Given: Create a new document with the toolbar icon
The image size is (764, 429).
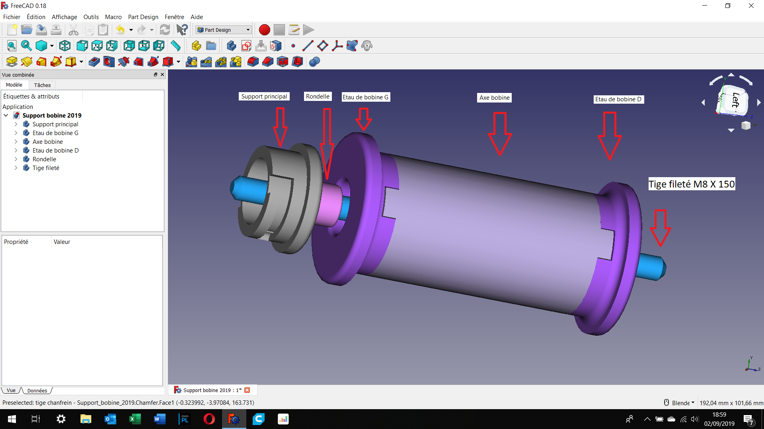Looking at the screenshot, I should coord(12,30).
